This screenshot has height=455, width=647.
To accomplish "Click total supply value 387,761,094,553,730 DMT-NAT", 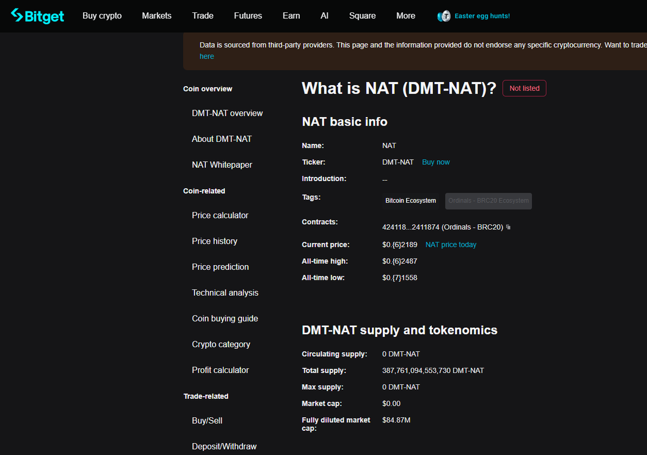I will click(x=433, y=371).
